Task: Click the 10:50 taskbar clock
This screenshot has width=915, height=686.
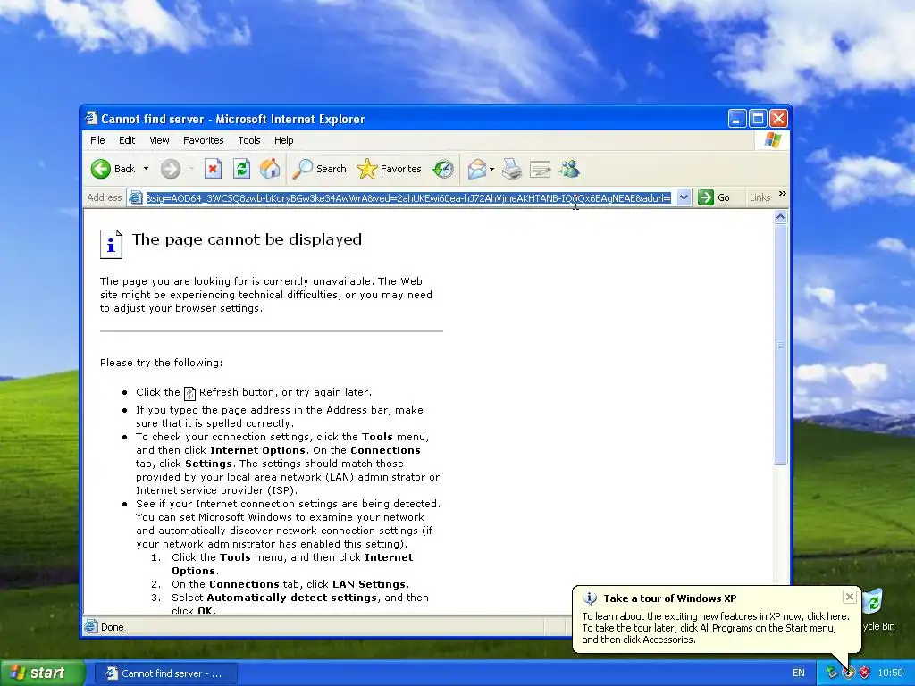Action: 890,673
